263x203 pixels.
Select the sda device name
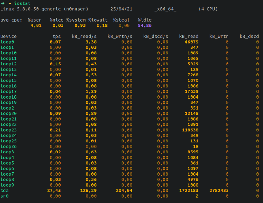pyautogui.click(x=4, y=191)
